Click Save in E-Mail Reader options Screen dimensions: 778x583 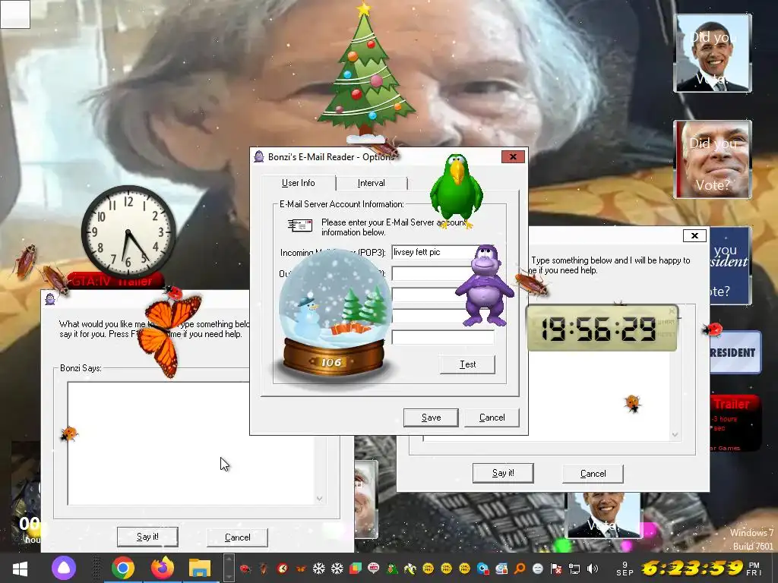(431, 418)
